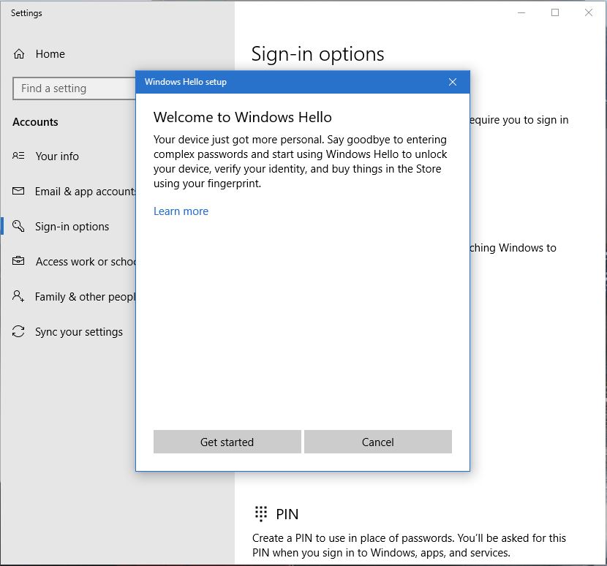Viewport: 607px width, 566px height.
Task: Click the Email & app accounts envelope icon
Action: pyautogui.click(x=17, y=191)
